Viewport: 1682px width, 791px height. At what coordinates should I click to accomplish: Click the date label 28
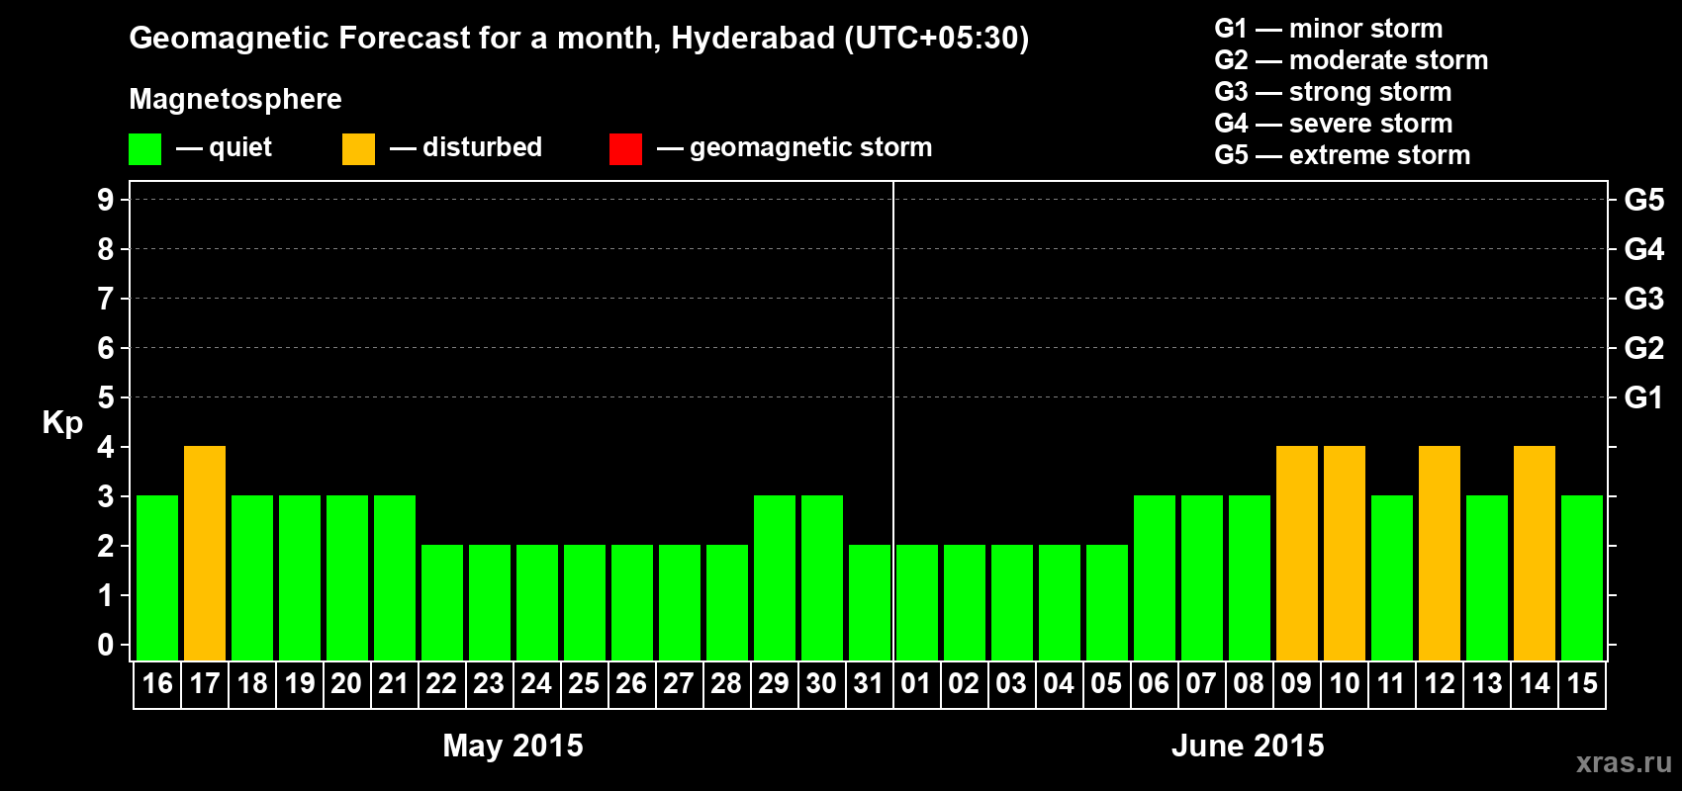[x=726, y=683]
